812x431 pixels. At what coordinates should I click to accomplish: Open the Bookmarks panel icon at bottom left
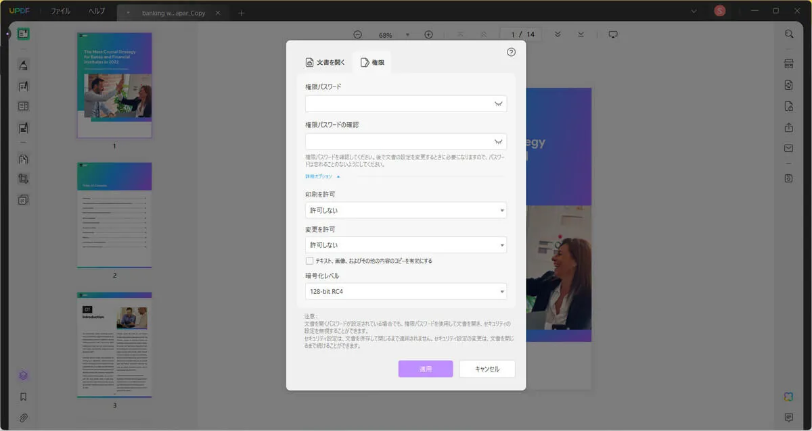[23, 397]
